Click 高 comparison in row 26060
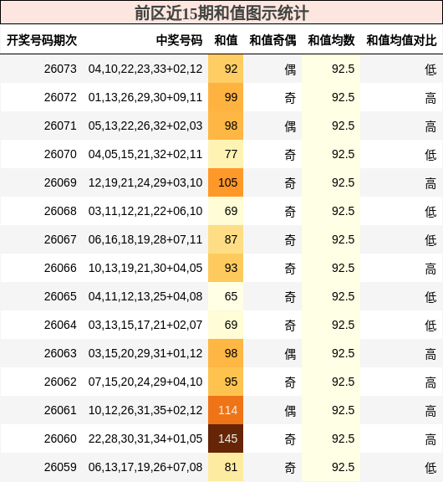 [430, 439]
